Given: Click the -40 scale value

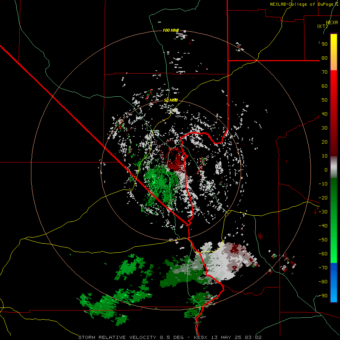Looking at the screenshot, I should click(323, 226).
